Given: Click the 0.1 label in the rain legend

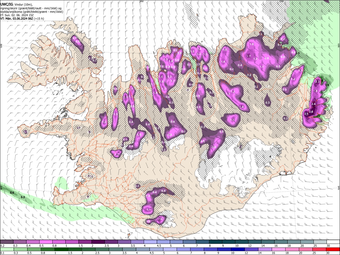Looking at the screenshot, I should [x=2, y=253].
